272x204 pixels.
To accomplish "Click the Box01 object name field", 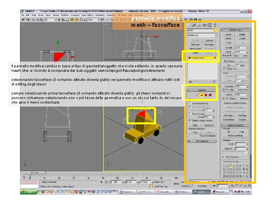I will pyautogui.click(x=201, y=30).
